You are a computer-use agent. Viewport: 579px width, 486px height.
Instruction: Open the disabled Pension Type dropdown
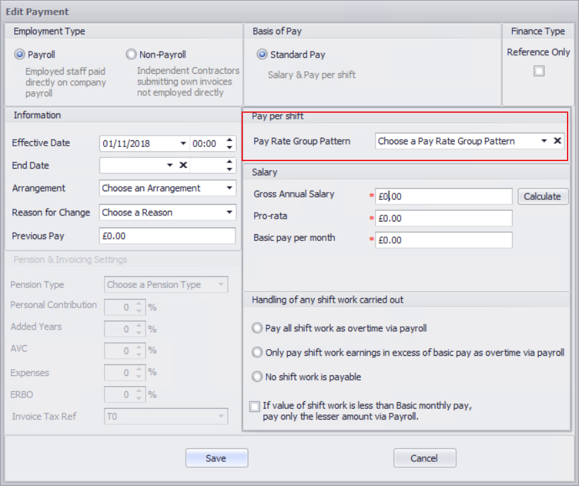[221, 285]
